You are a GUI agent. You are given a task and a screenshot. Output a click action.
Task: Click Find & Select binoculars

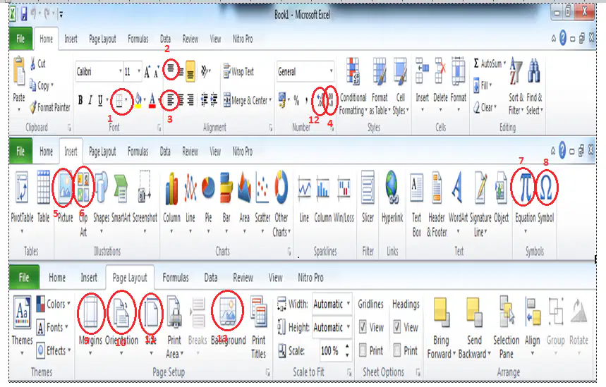pos(535,86)
